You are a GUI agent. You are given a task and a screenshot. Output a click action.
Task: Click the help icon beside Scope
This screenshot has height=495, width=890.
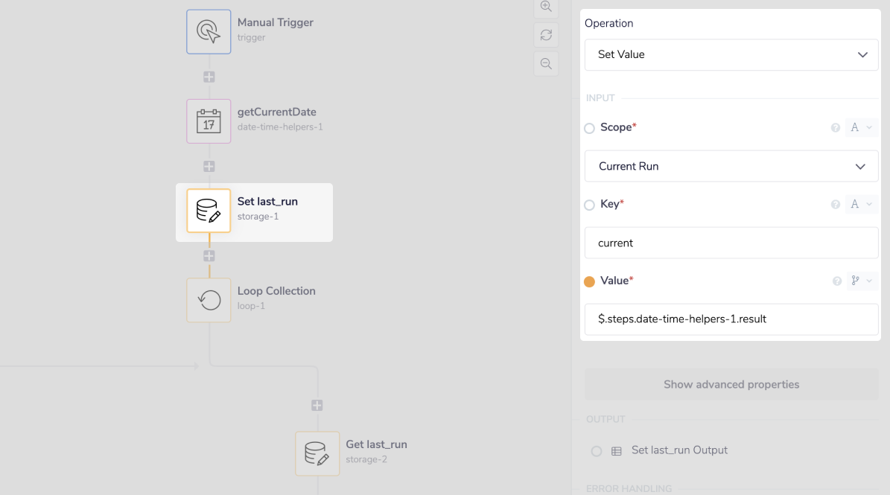click(836, 128)
